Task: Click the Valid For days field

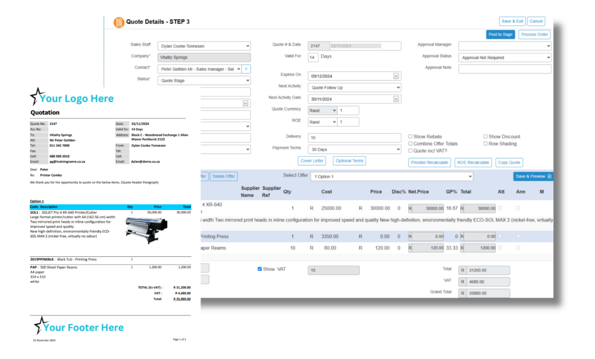Action: [313, 57]
